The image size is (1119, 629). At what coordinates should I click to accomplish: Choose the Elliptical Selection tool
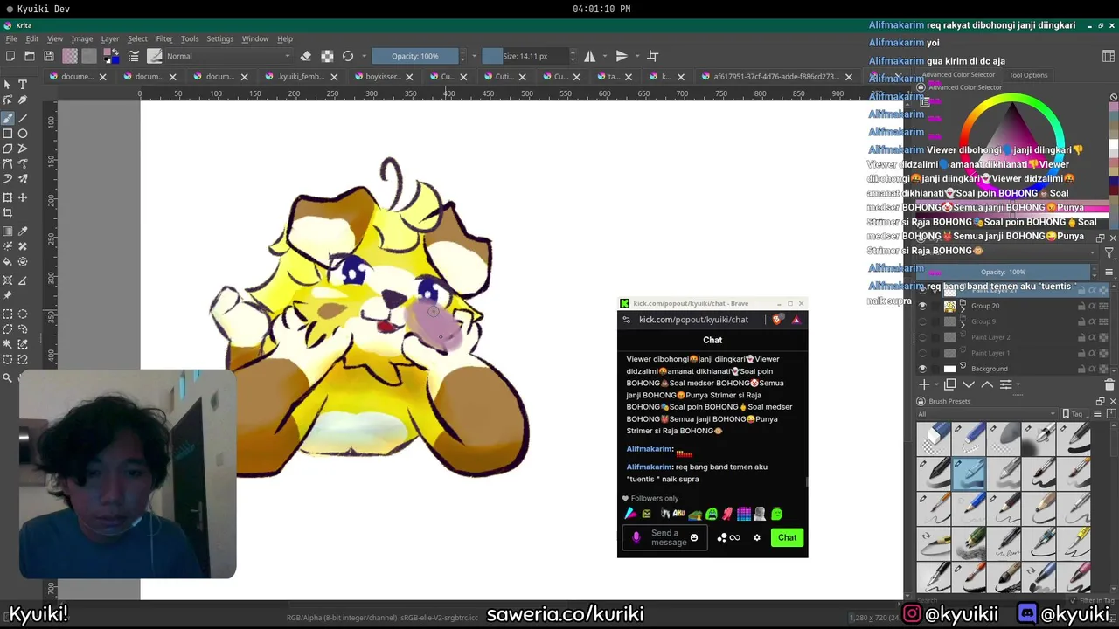coord(23,314)
